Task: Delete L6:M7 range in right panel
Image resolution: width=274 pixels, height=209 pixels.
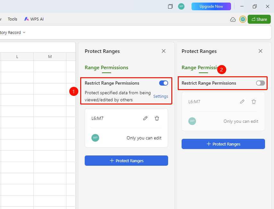Action: pos(254,102)
